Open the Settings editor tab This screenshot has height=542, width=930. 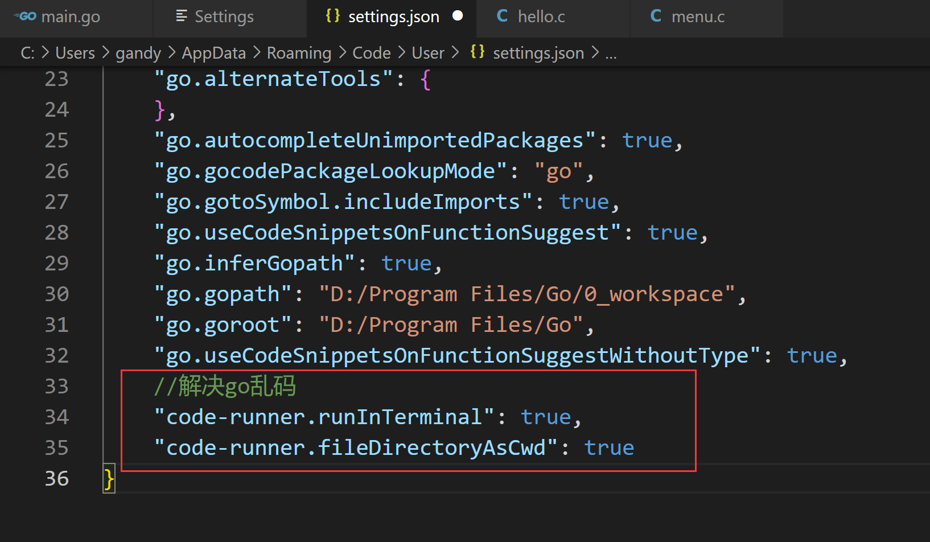[224, 17]
